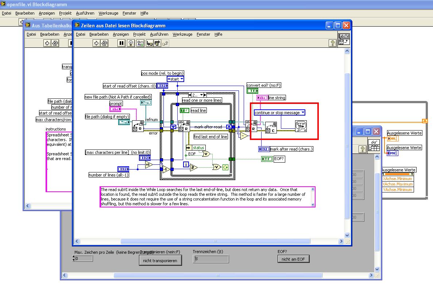Click the loop iteration terminal i
The width and height of the screenshot is (433, 284).
pos(186,164)
